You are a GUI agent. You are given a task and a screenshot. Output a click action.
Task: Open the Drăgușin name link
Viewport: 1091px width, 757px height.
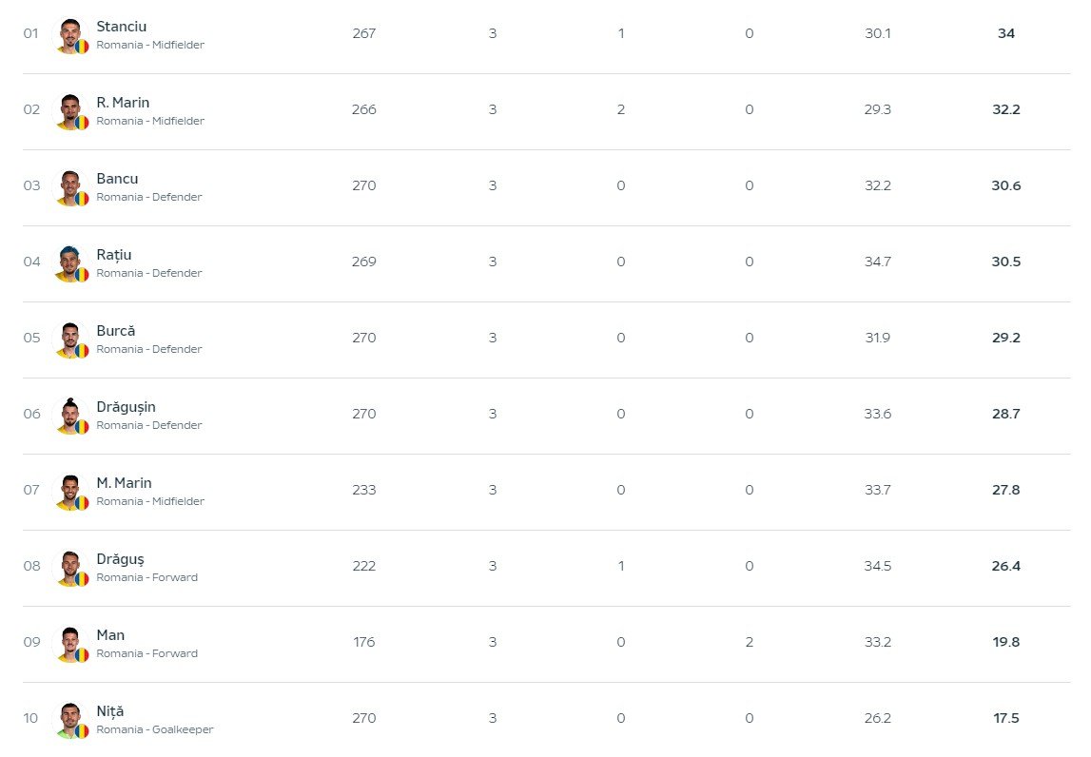[x=126, y=407]
